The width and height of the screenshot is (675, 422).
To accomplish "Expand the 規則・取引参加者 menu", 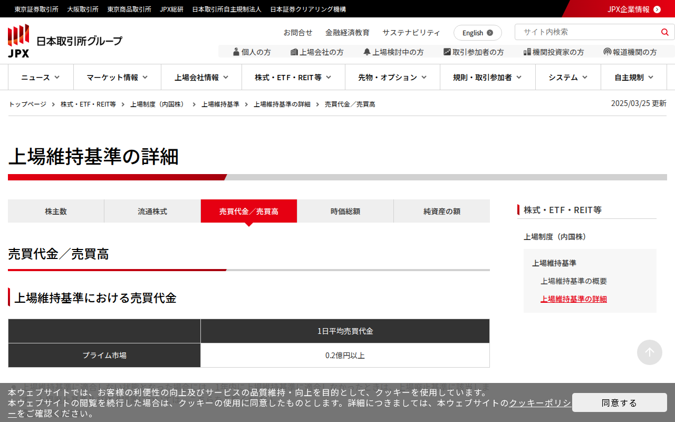I will click(488, 77).
